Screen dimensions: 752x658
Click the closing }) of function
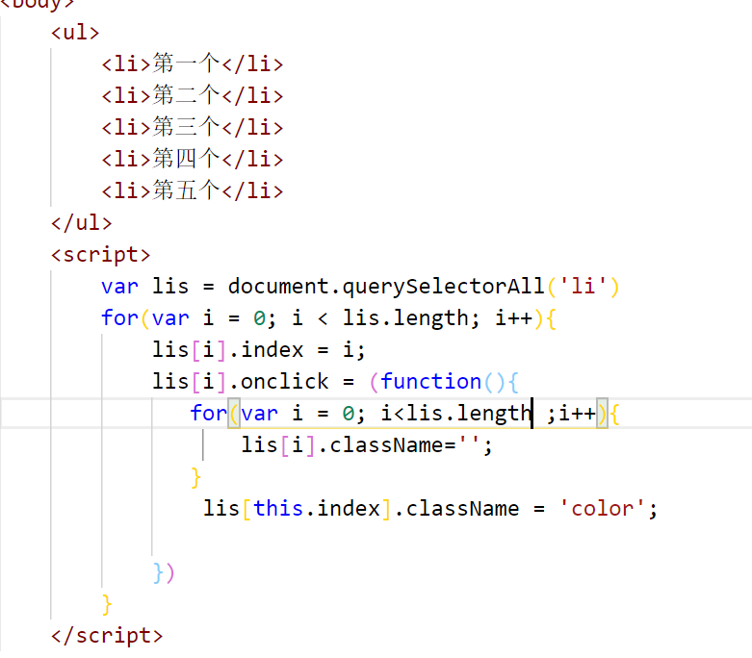tap(164, 572)
